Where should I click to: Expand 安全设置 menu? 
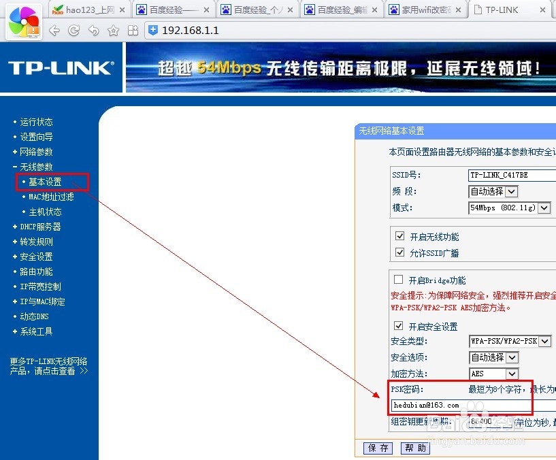36,257
